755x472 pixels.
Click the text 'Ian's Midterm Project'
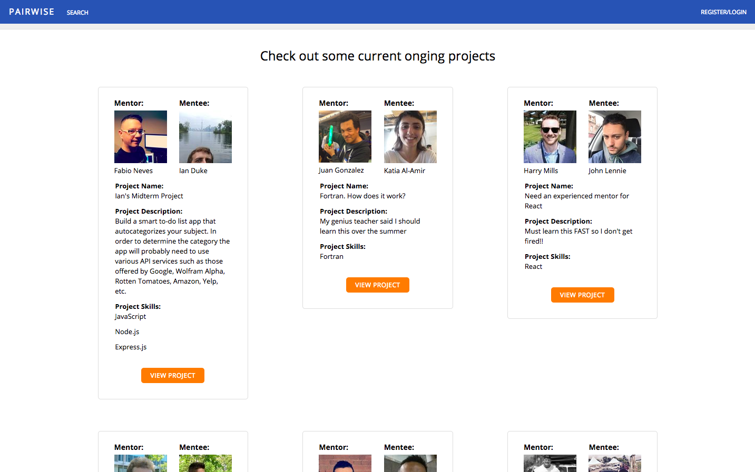pyautogui.click(x=149, y=196)
